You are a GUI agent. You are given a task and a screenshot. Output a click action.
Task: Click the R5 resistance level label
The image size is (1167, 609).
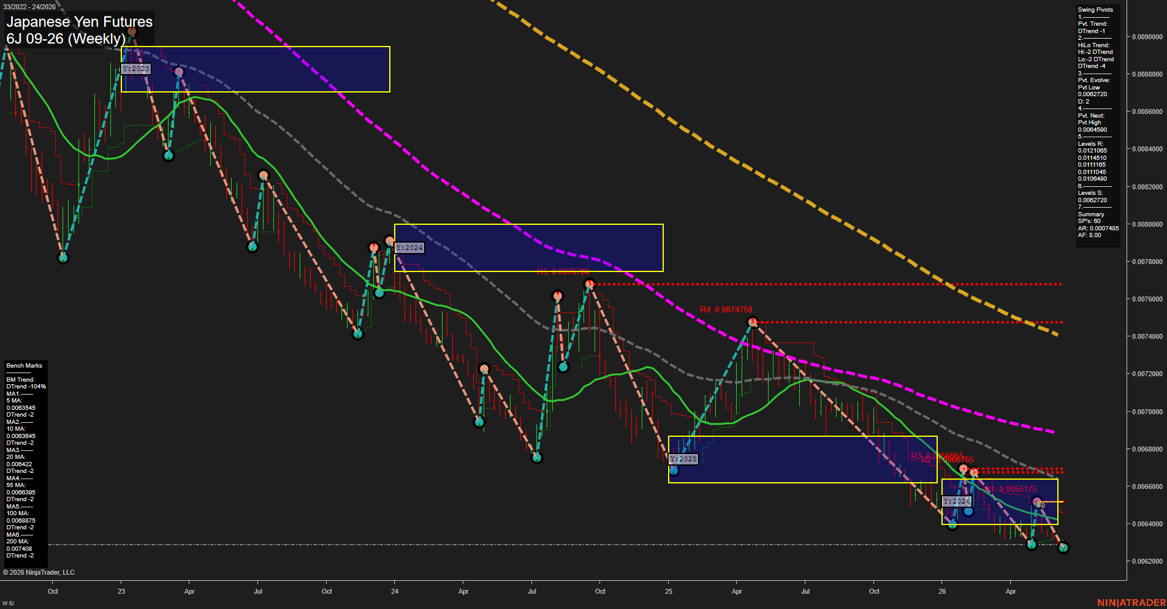point(563,271)
